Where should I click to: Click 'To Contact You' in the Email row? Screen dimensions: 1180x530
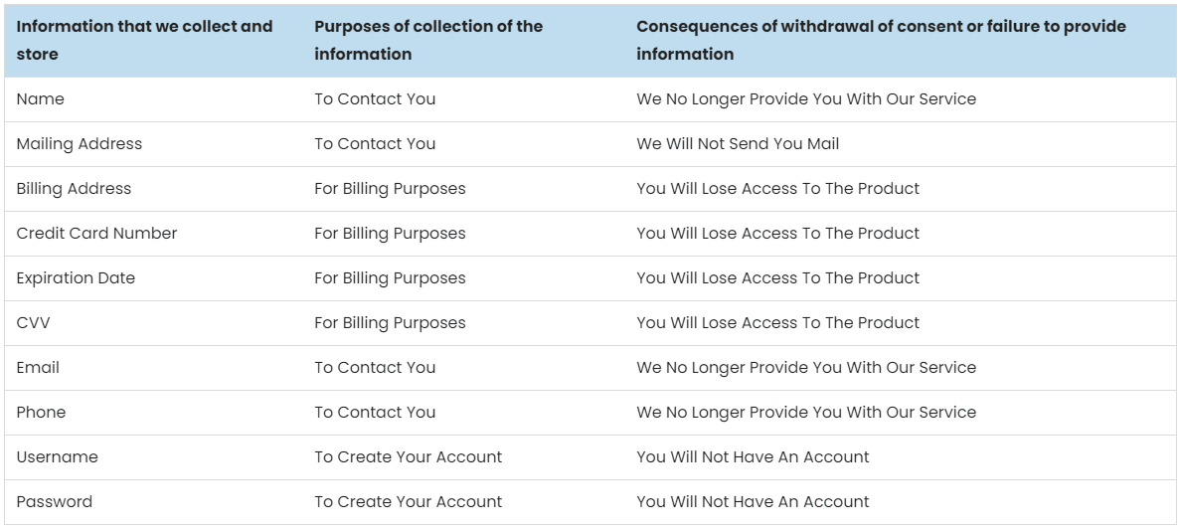(375, 367)
